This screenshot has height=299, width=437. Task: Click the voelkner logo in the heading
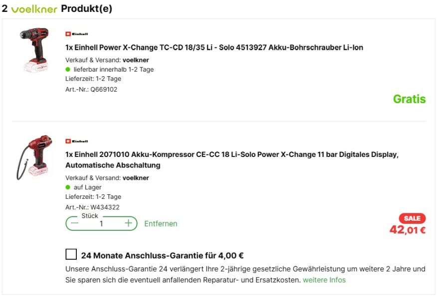coord(34,9)
